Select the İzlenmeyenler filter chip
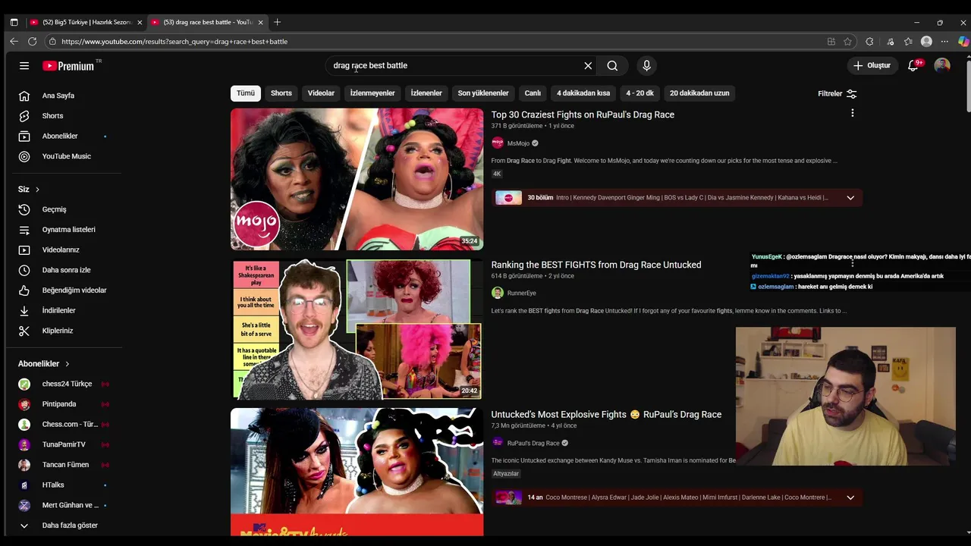Image resolution: width=971 pixels, height=546 pixels. click(372, 93)
